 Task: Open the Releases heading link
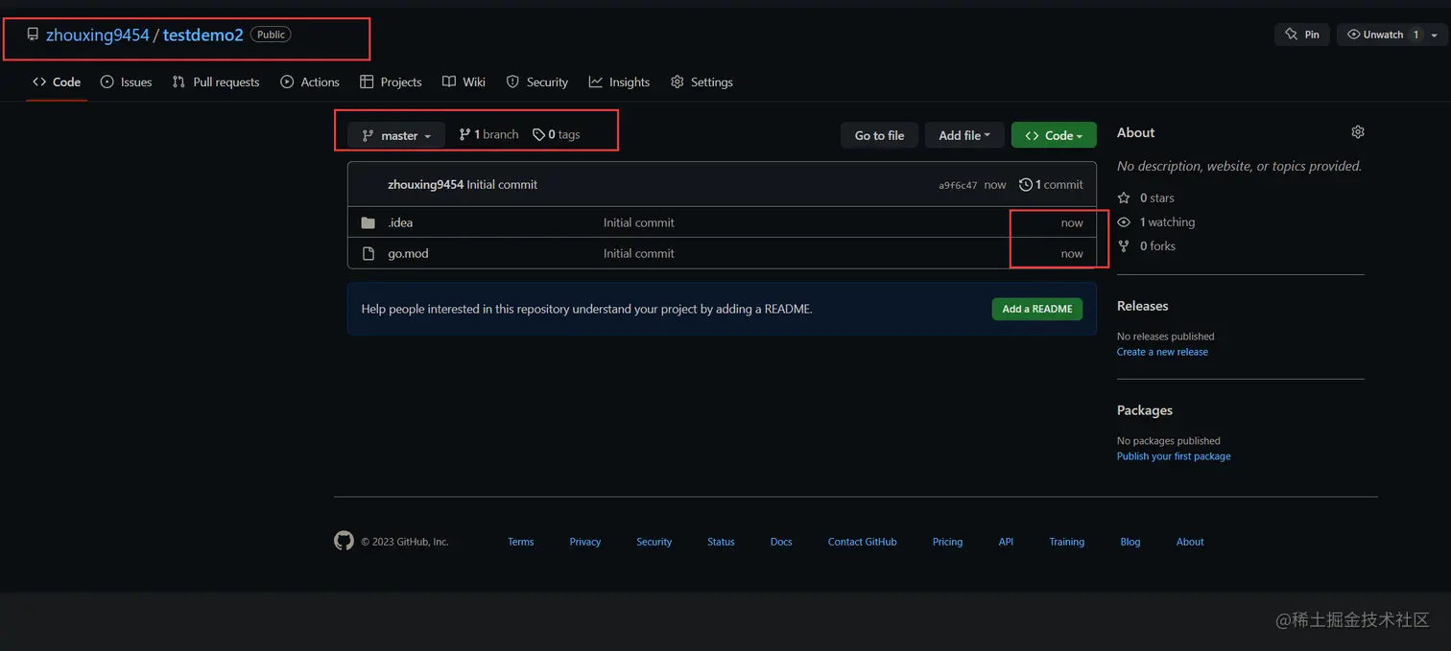pyautogui.click(x=1142, y=306)
